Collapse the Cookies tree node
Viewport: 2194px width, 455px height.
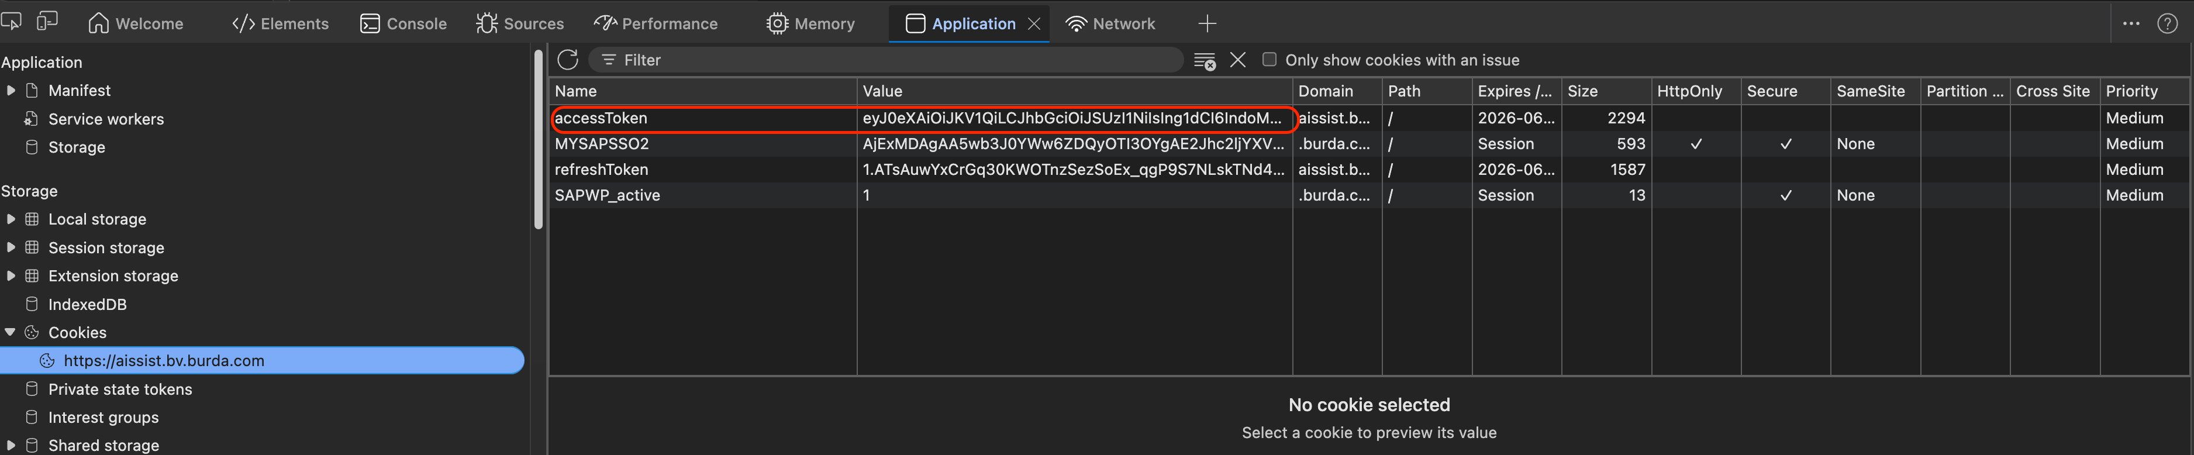click(x=10, y=332)
